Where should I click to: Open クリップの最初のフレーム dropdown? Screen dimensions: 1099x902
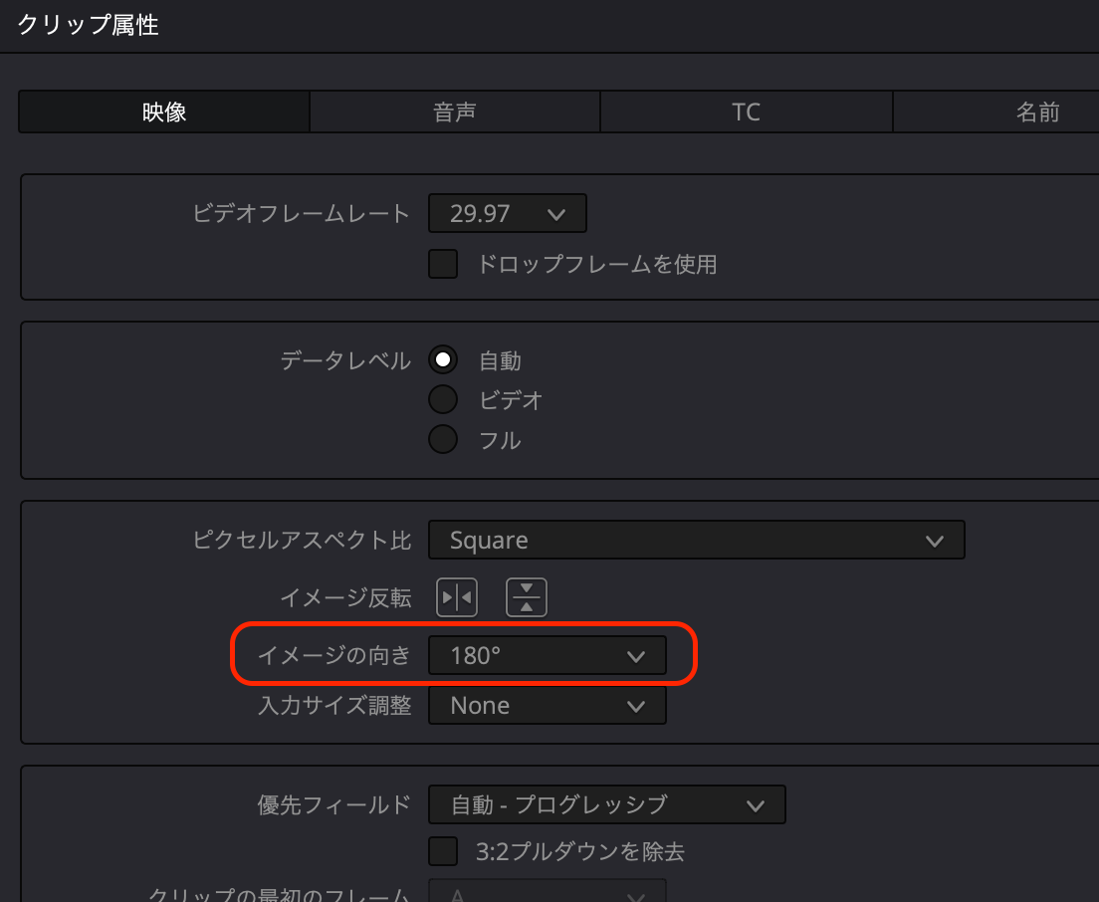547,893
